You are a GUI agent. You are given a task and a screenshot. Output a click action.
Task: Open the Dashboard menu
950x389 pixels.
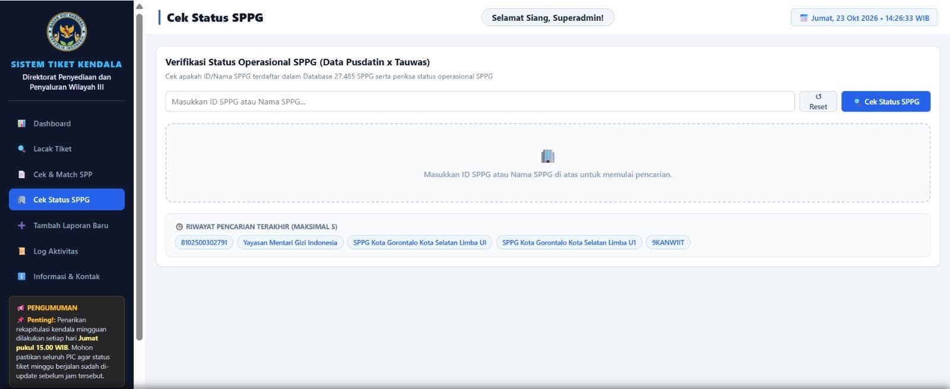tap(66, 124)
